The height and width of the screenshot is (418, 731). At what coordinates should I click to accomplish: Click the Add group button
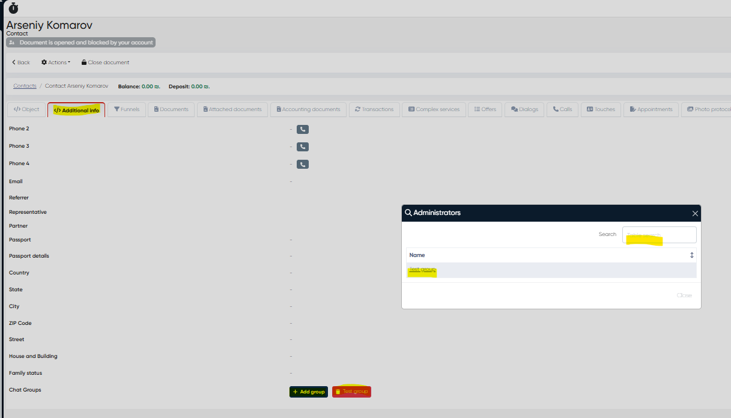pos(309,392)
